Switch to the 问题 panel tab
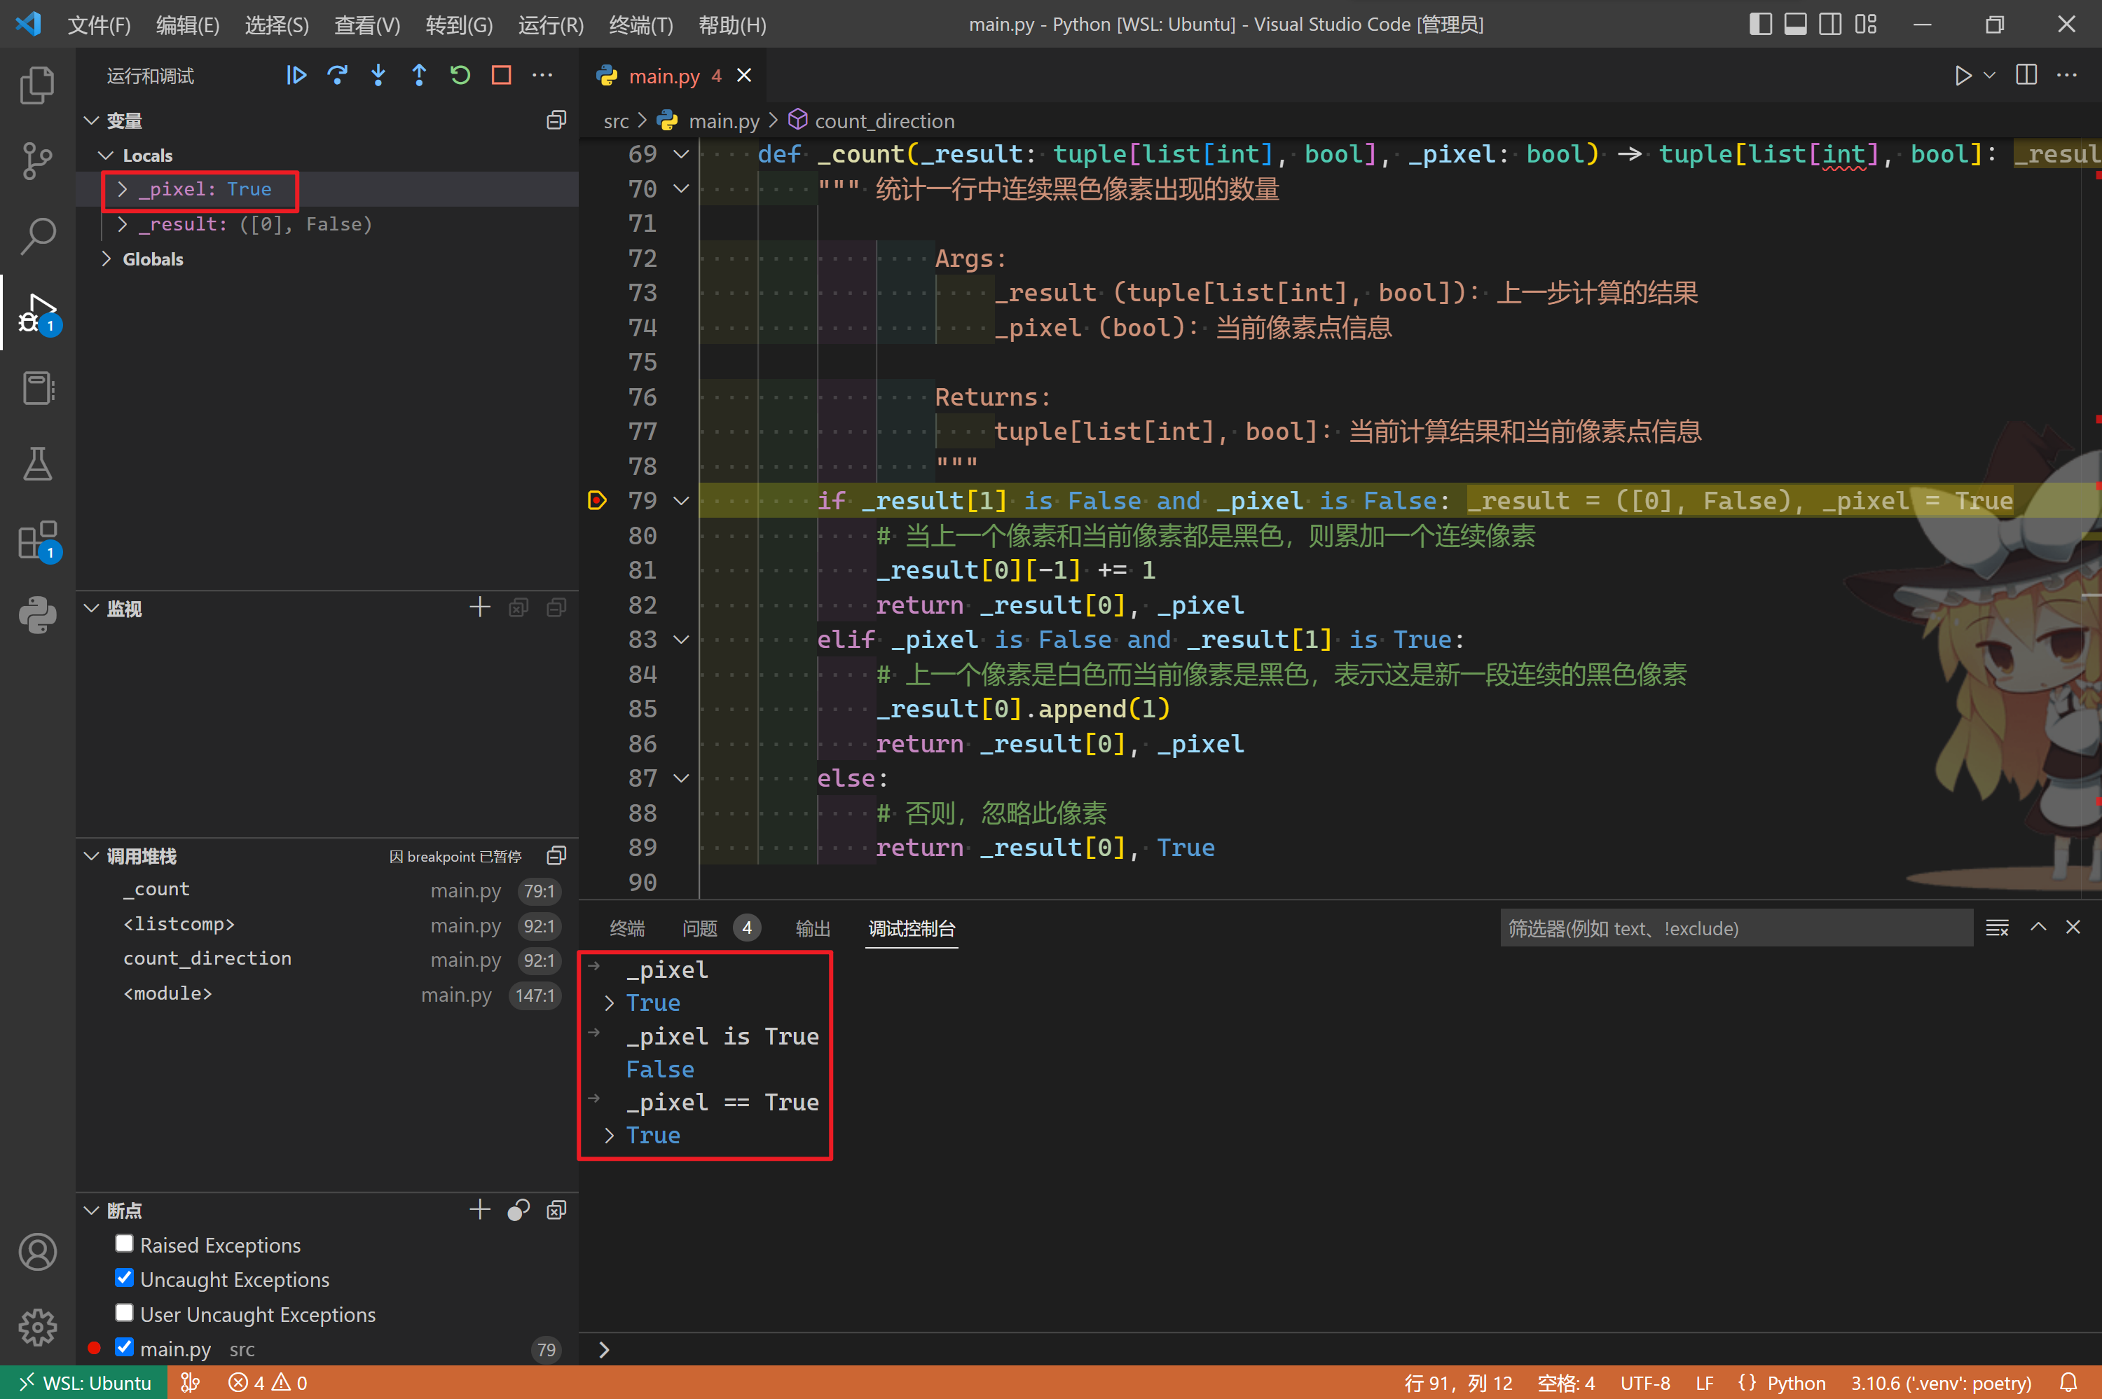This screenshot has width=2102, height=1399. 699,929
